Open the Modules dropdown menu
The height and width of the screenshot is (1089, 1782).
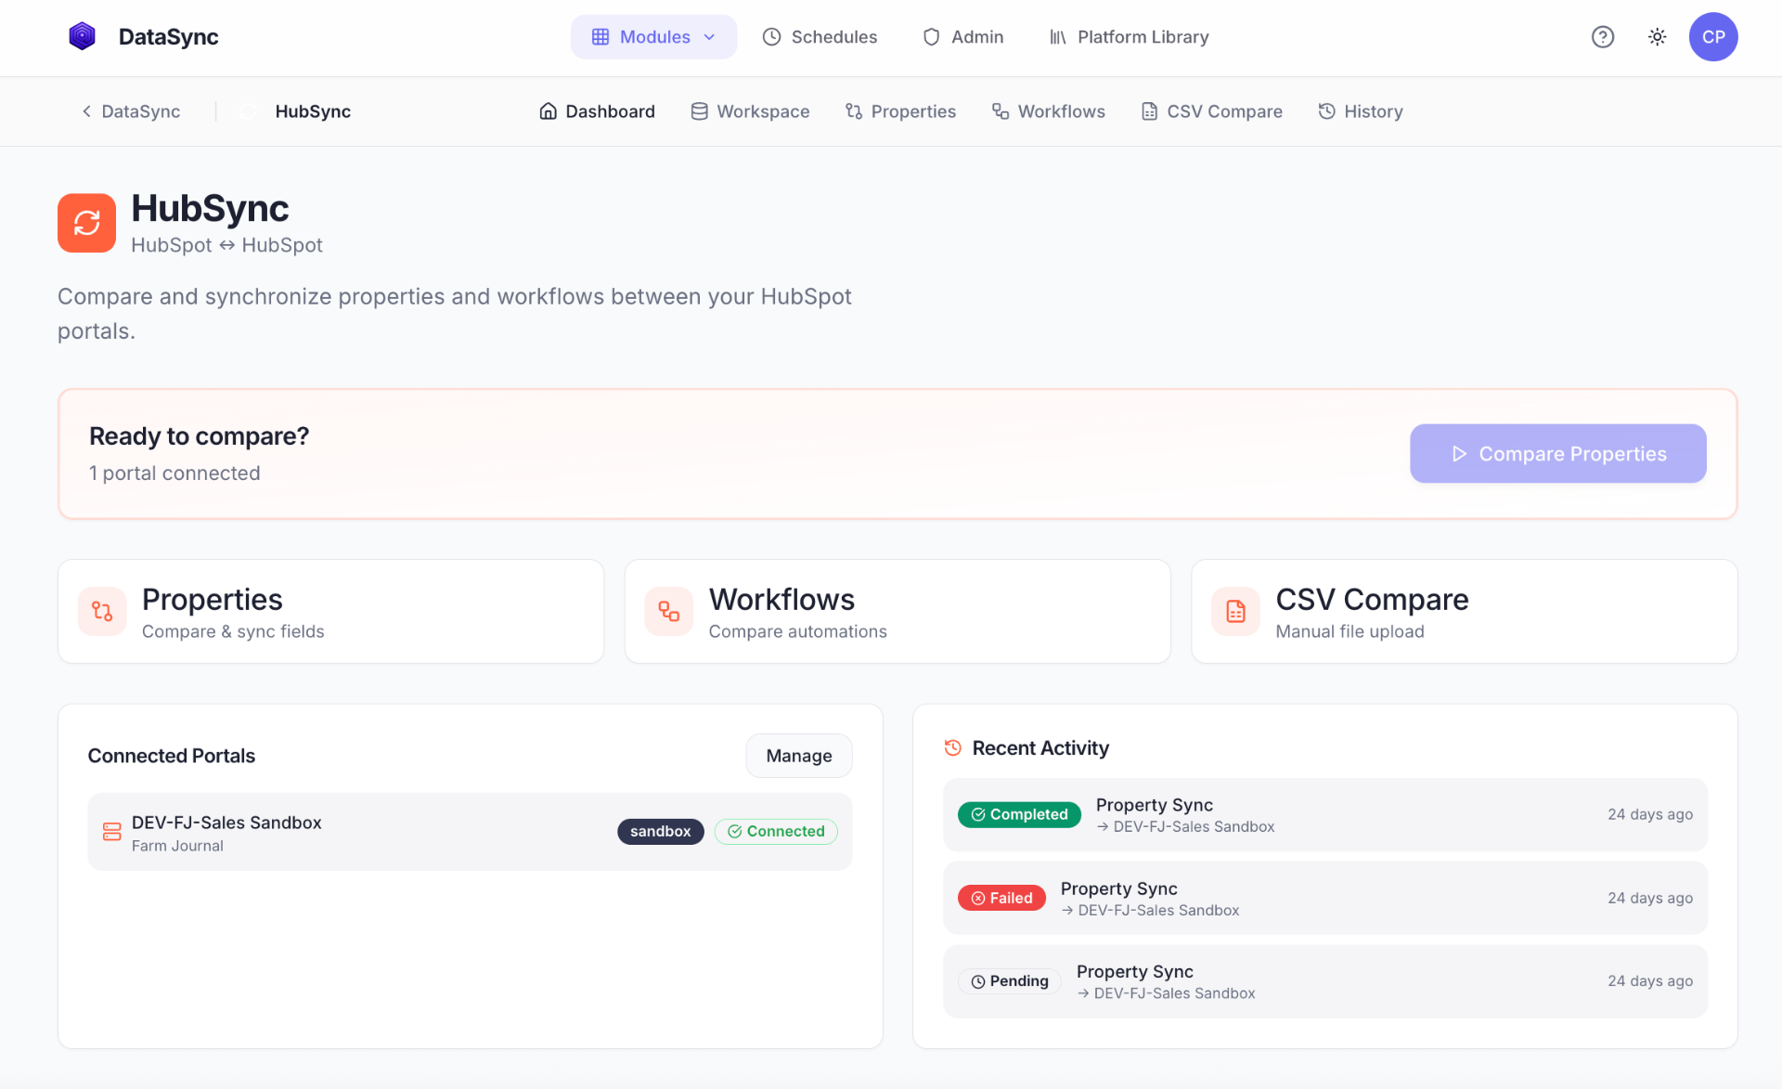tap(653, 37)
